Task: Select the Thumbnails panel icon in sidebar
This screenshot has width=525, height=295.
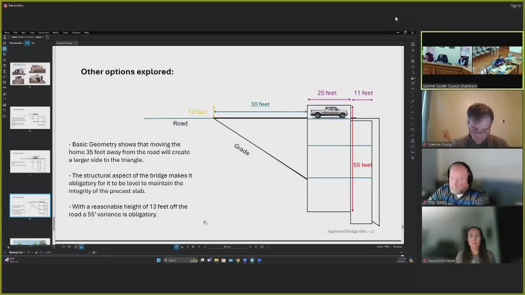Action: [x=5, y=49]
